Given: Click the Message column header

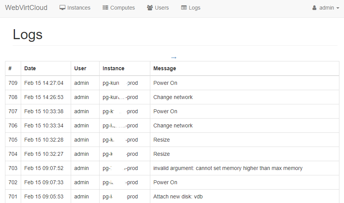Looking at the screenshot, I should [165, 68].
